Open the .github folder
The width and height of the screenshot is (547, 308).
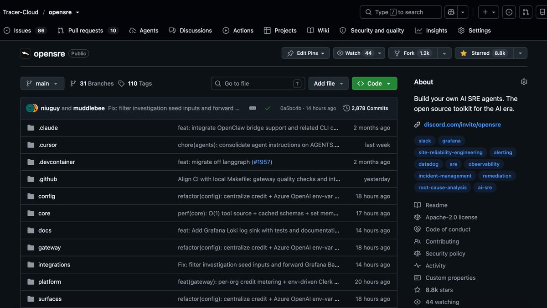[x=47, y=179]
